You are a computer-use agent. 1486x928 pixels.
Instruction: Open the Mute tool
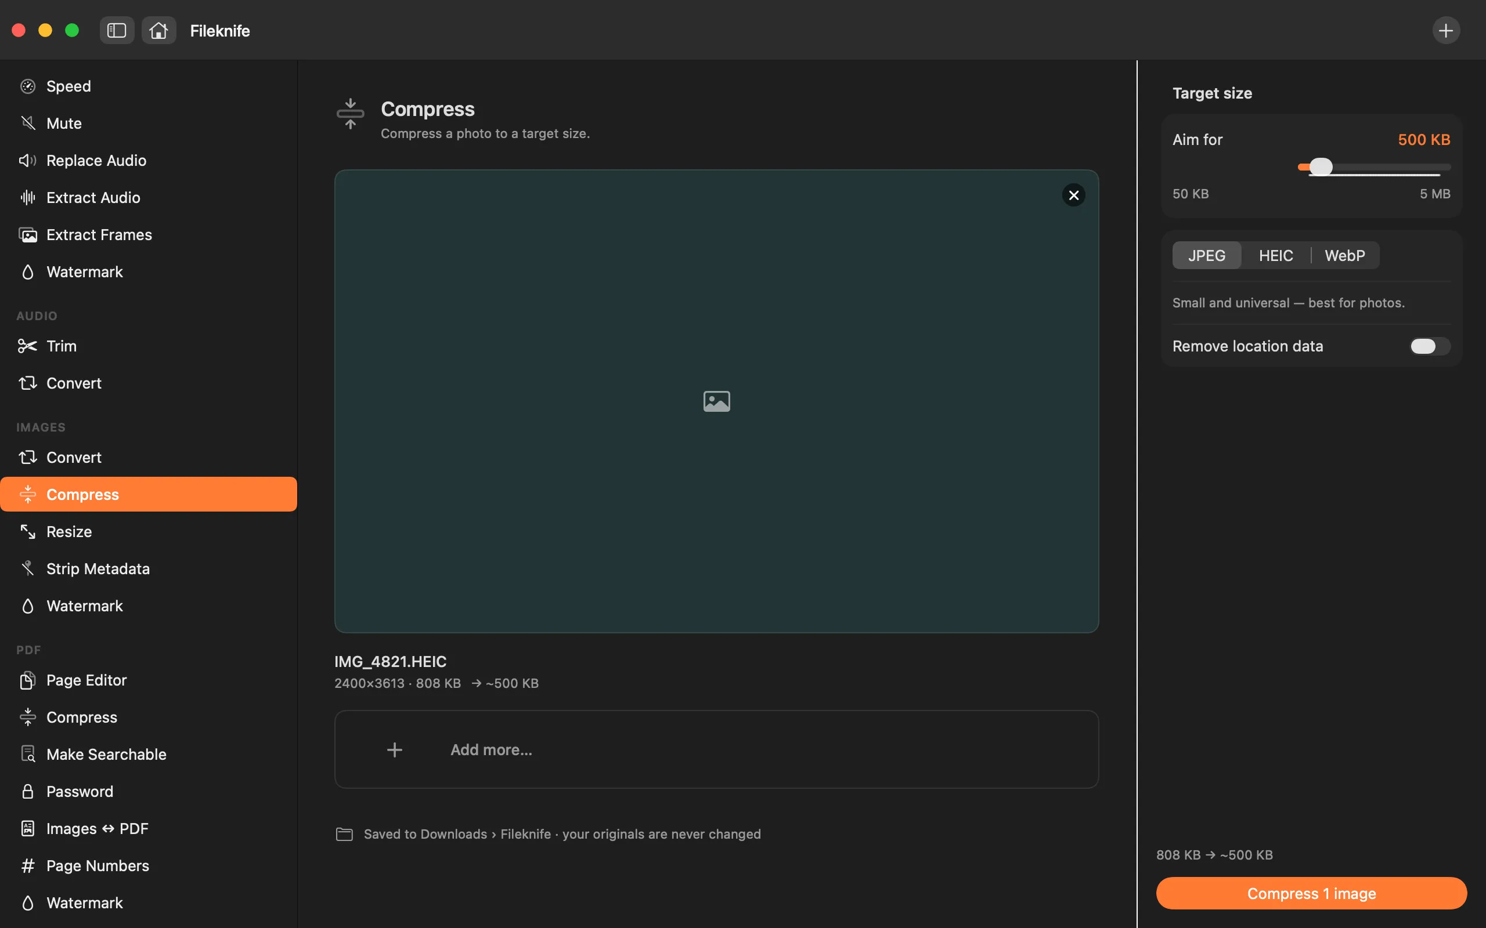tap(149, 124)
